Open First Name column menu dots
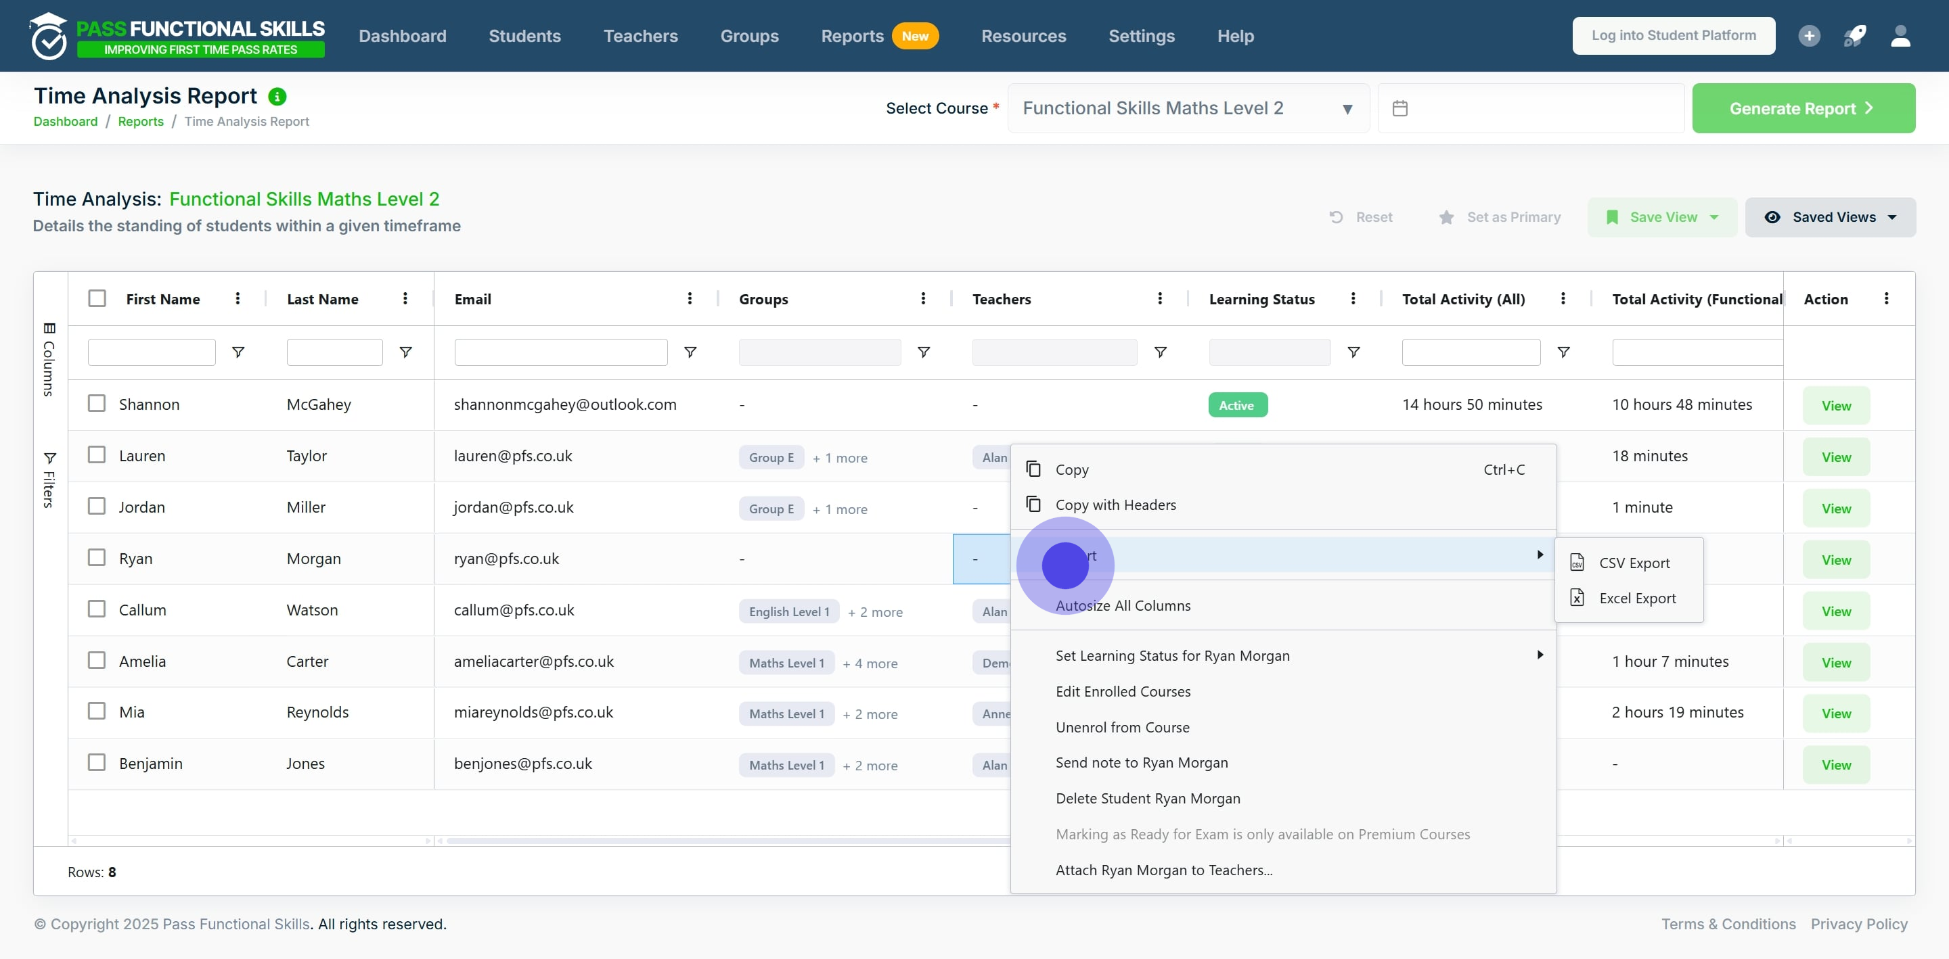The width and height of the screenshot is (1949, 959). tap(238, 299)
